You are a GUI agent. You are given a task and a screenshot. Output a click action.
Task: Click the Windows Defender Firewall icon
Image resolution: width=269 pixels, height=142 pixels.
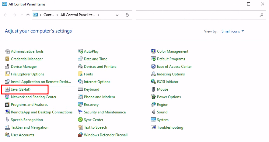(x=80, y=135)
